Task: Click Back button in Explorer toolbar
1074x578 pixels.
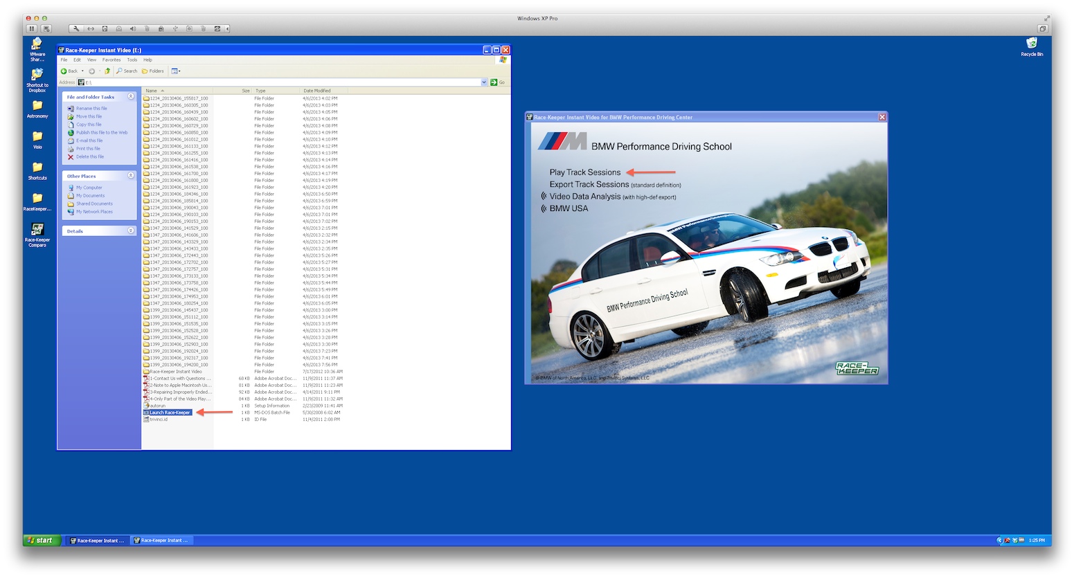Action: pos(69,71)
